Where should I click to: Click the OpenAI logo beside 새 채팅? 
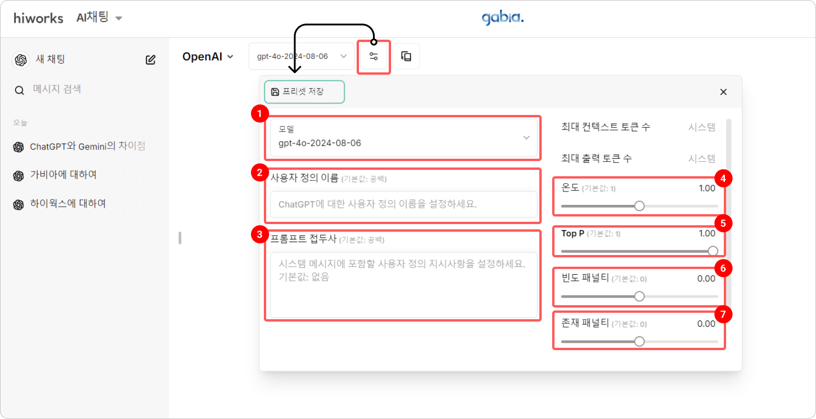click(x=21, y=60)
